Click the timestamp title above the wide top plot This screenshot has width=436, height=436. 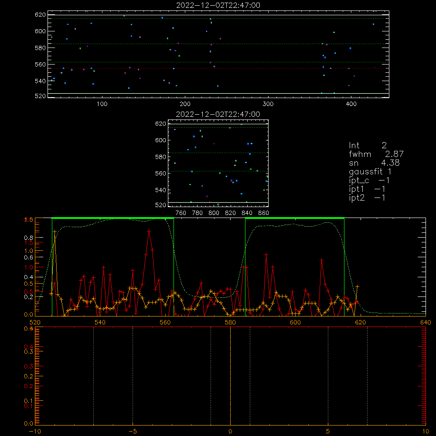tap(218, 5)
